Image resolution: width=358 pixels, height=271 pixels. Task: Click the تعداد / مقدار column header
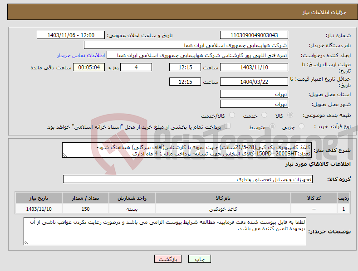point(85,198)
